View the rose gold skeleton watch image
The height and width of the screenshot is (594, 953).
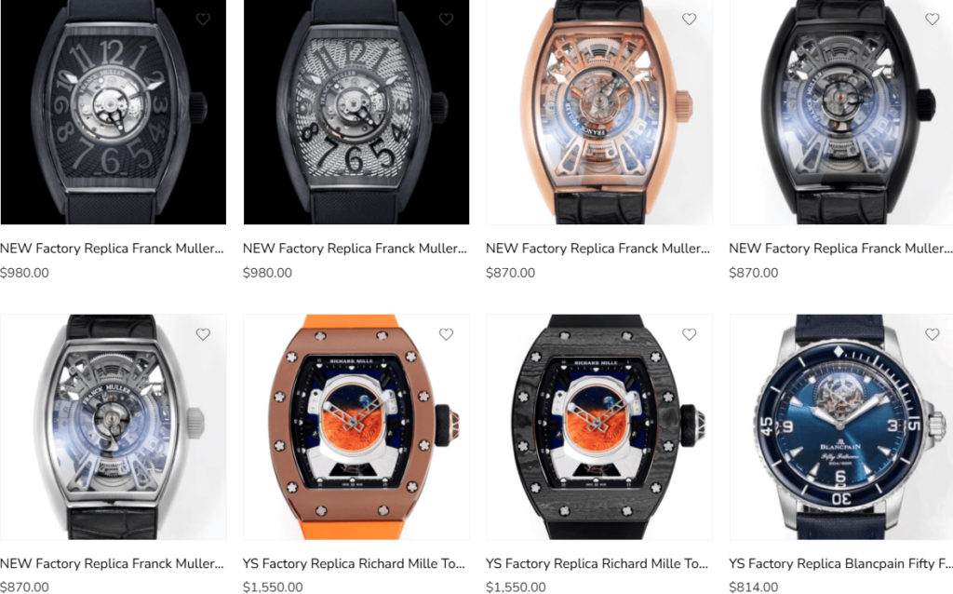599,112
